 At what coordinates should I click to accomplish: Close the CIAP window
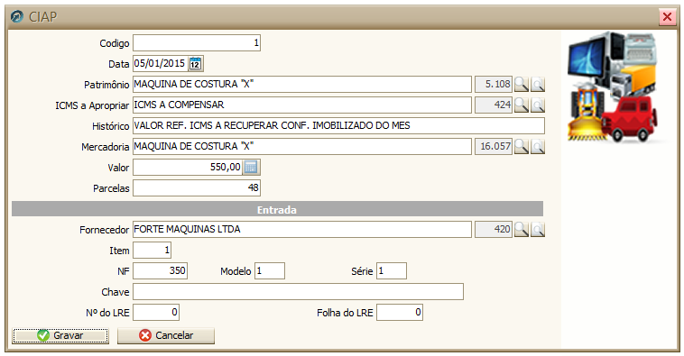pyautogui.click(x=667, y=17)
